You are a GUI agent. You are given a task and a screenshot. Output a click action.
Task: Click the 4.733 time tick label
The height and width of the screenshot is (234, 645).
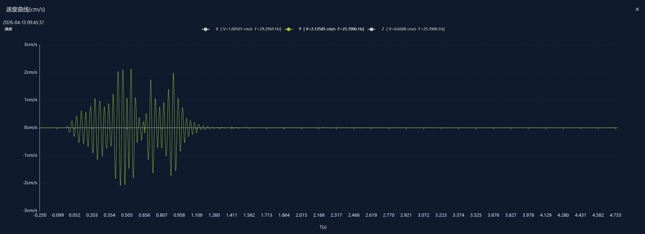click(615, 215)
